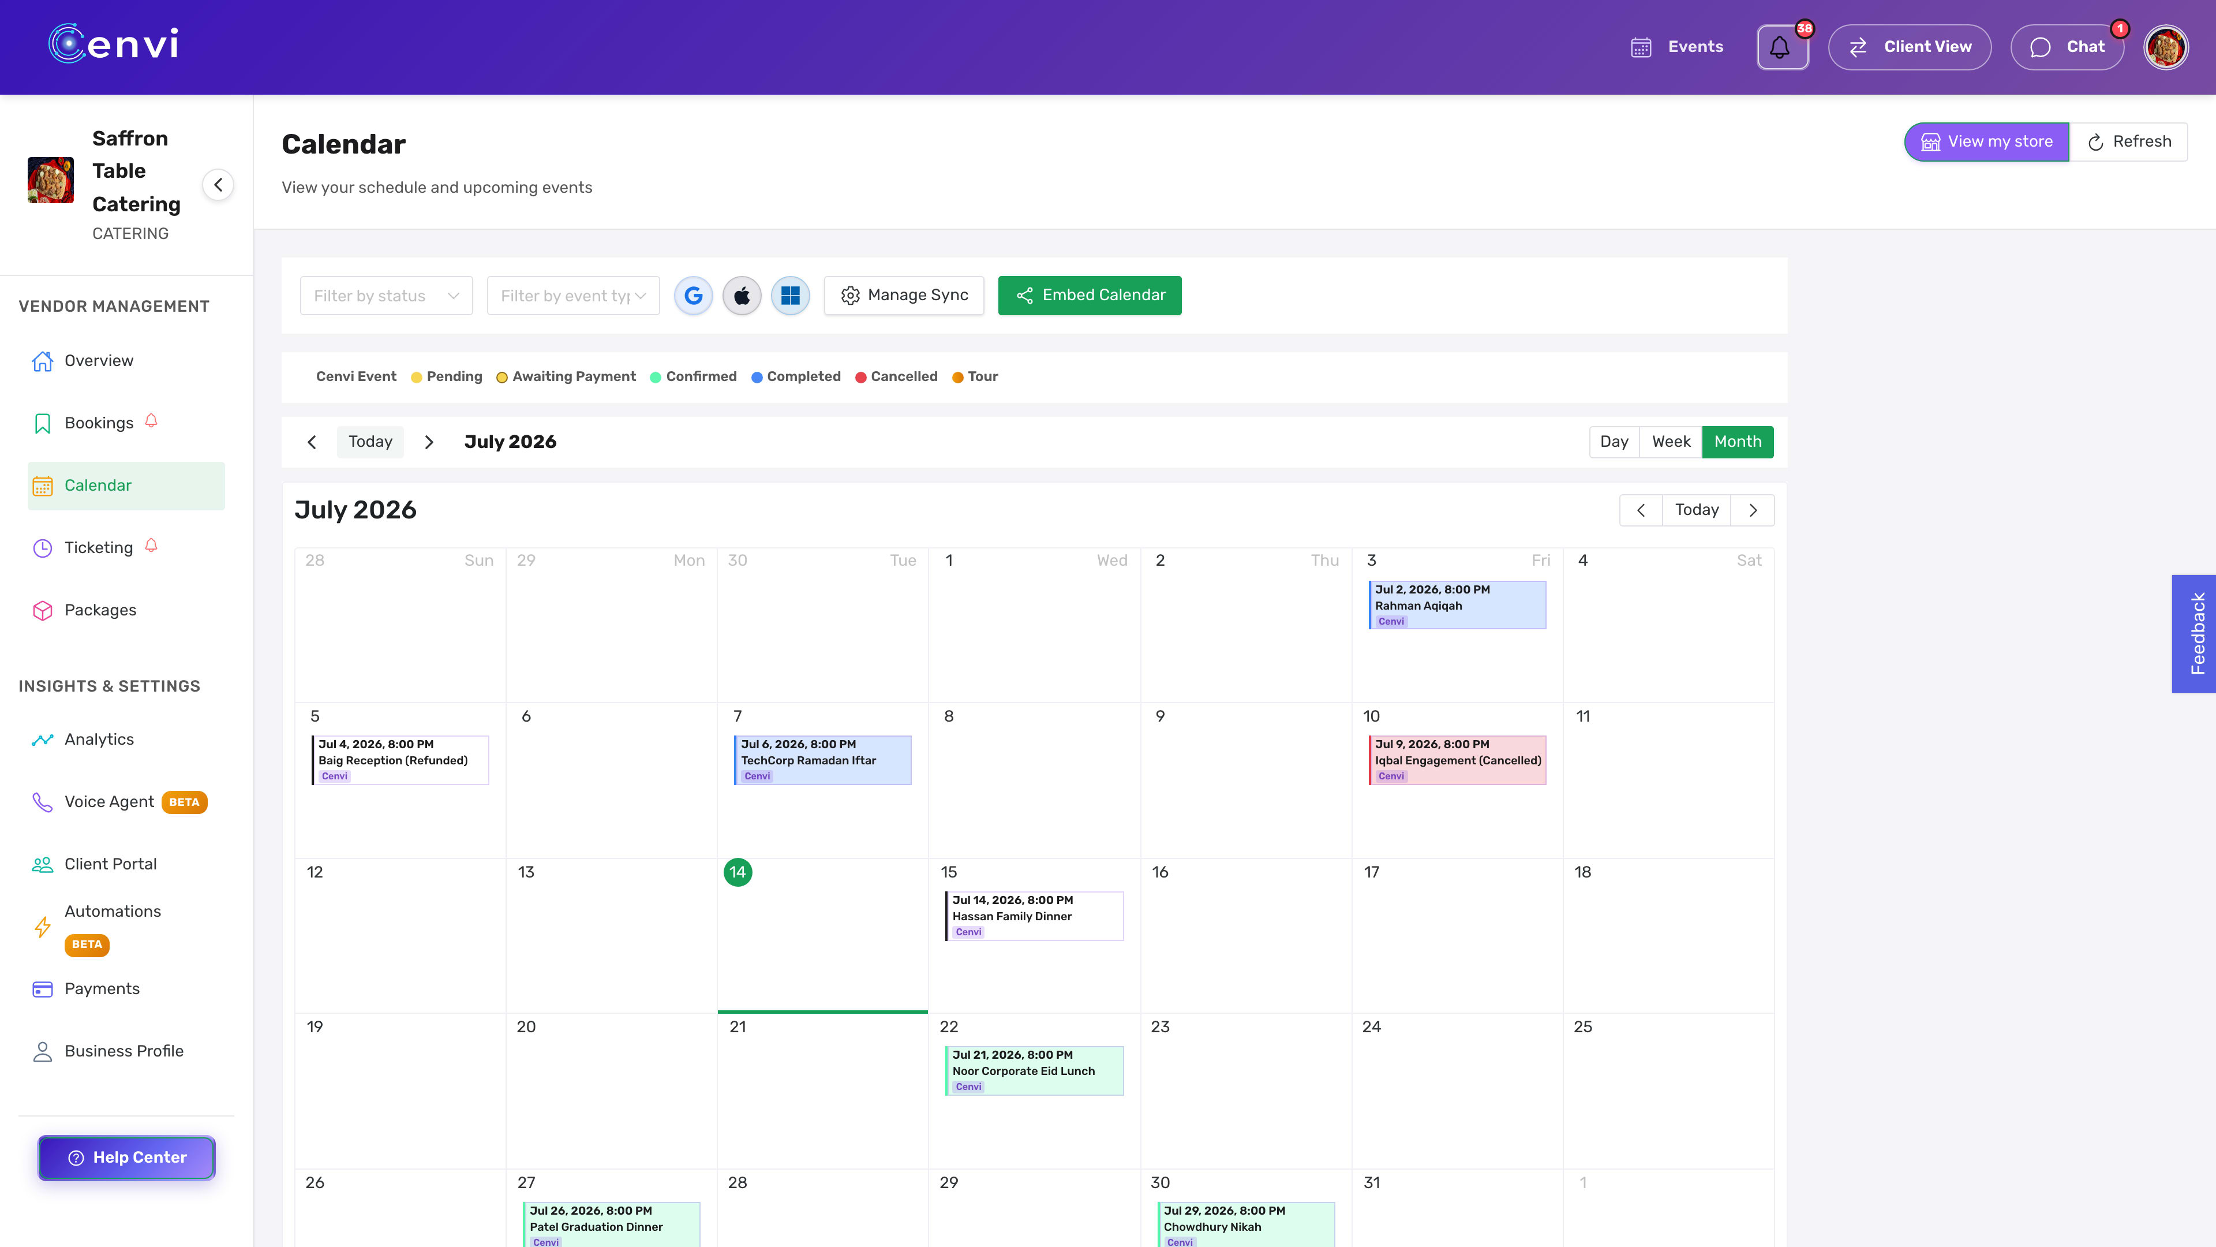
Task: Open Packages in the sidebar
Action: pyautogui.click(x=126, y=610)
